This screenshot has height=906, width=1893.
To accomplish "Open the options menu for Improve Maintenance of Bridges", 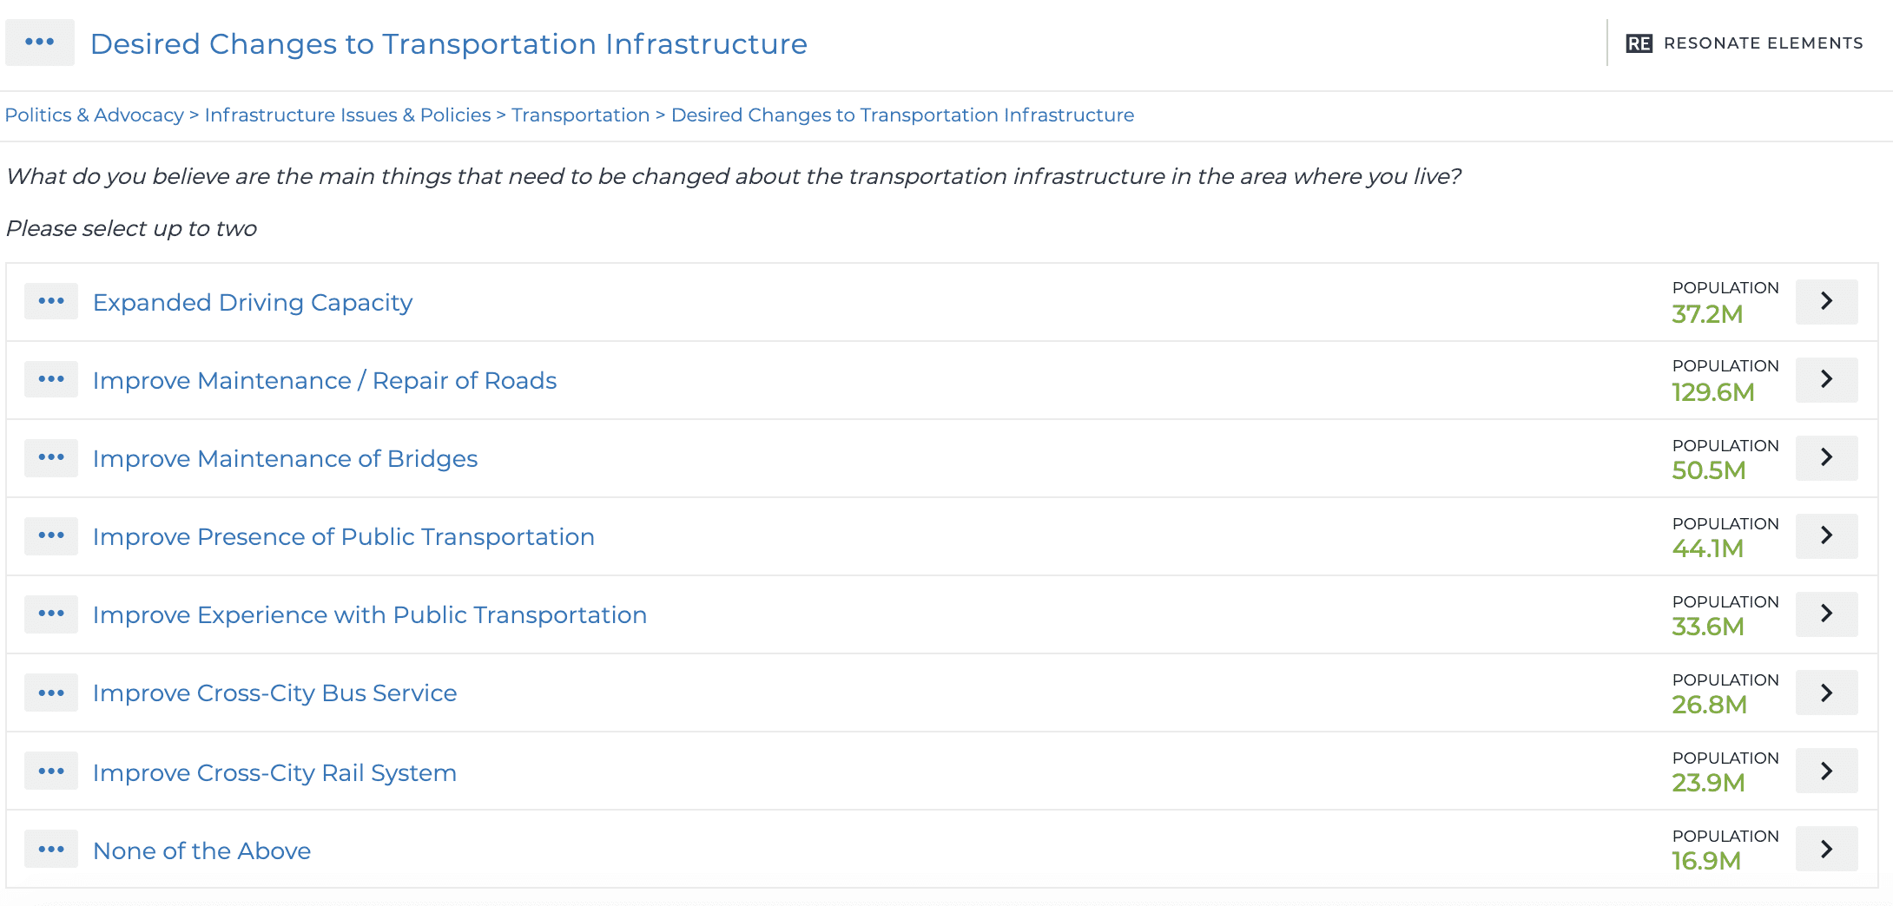I will [51, 457].
